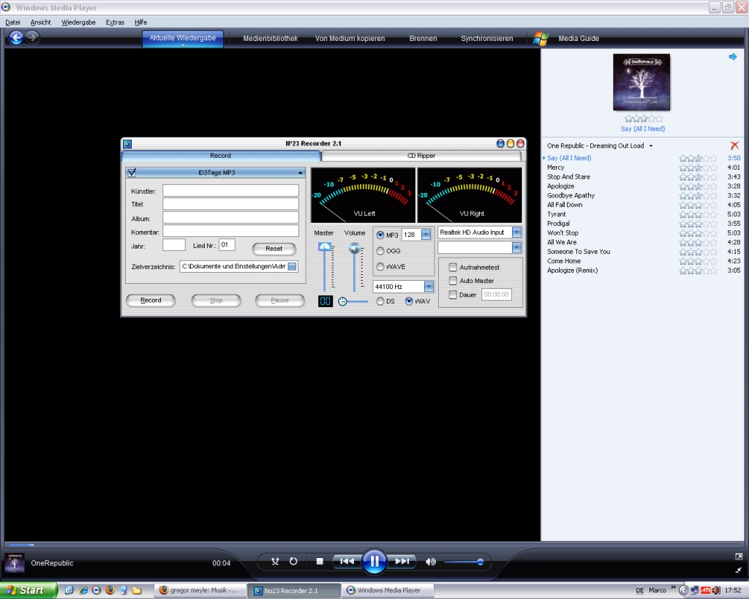Open the Ansicht menu
Viewport: 749px width, 599px height.
tap(41, 23)
